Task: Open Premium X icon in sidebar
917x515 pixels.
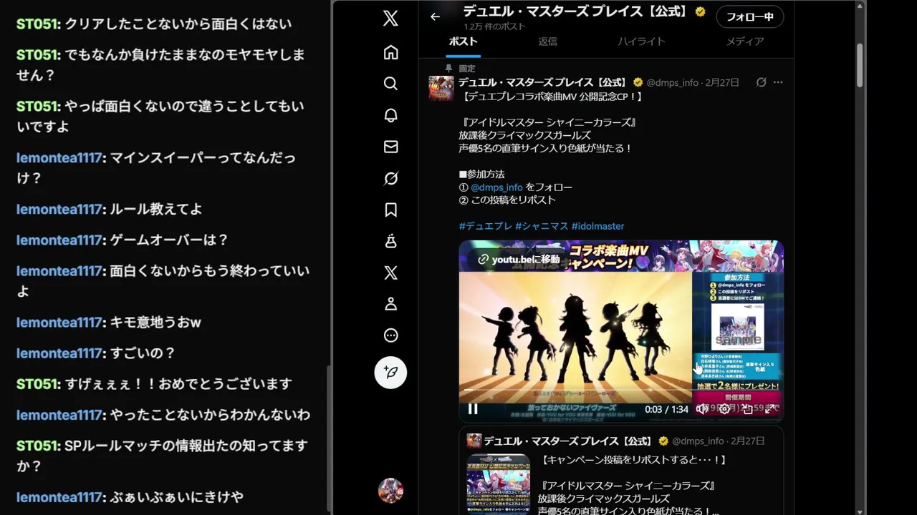Action: pyautogui.click(x=390, y=273)
